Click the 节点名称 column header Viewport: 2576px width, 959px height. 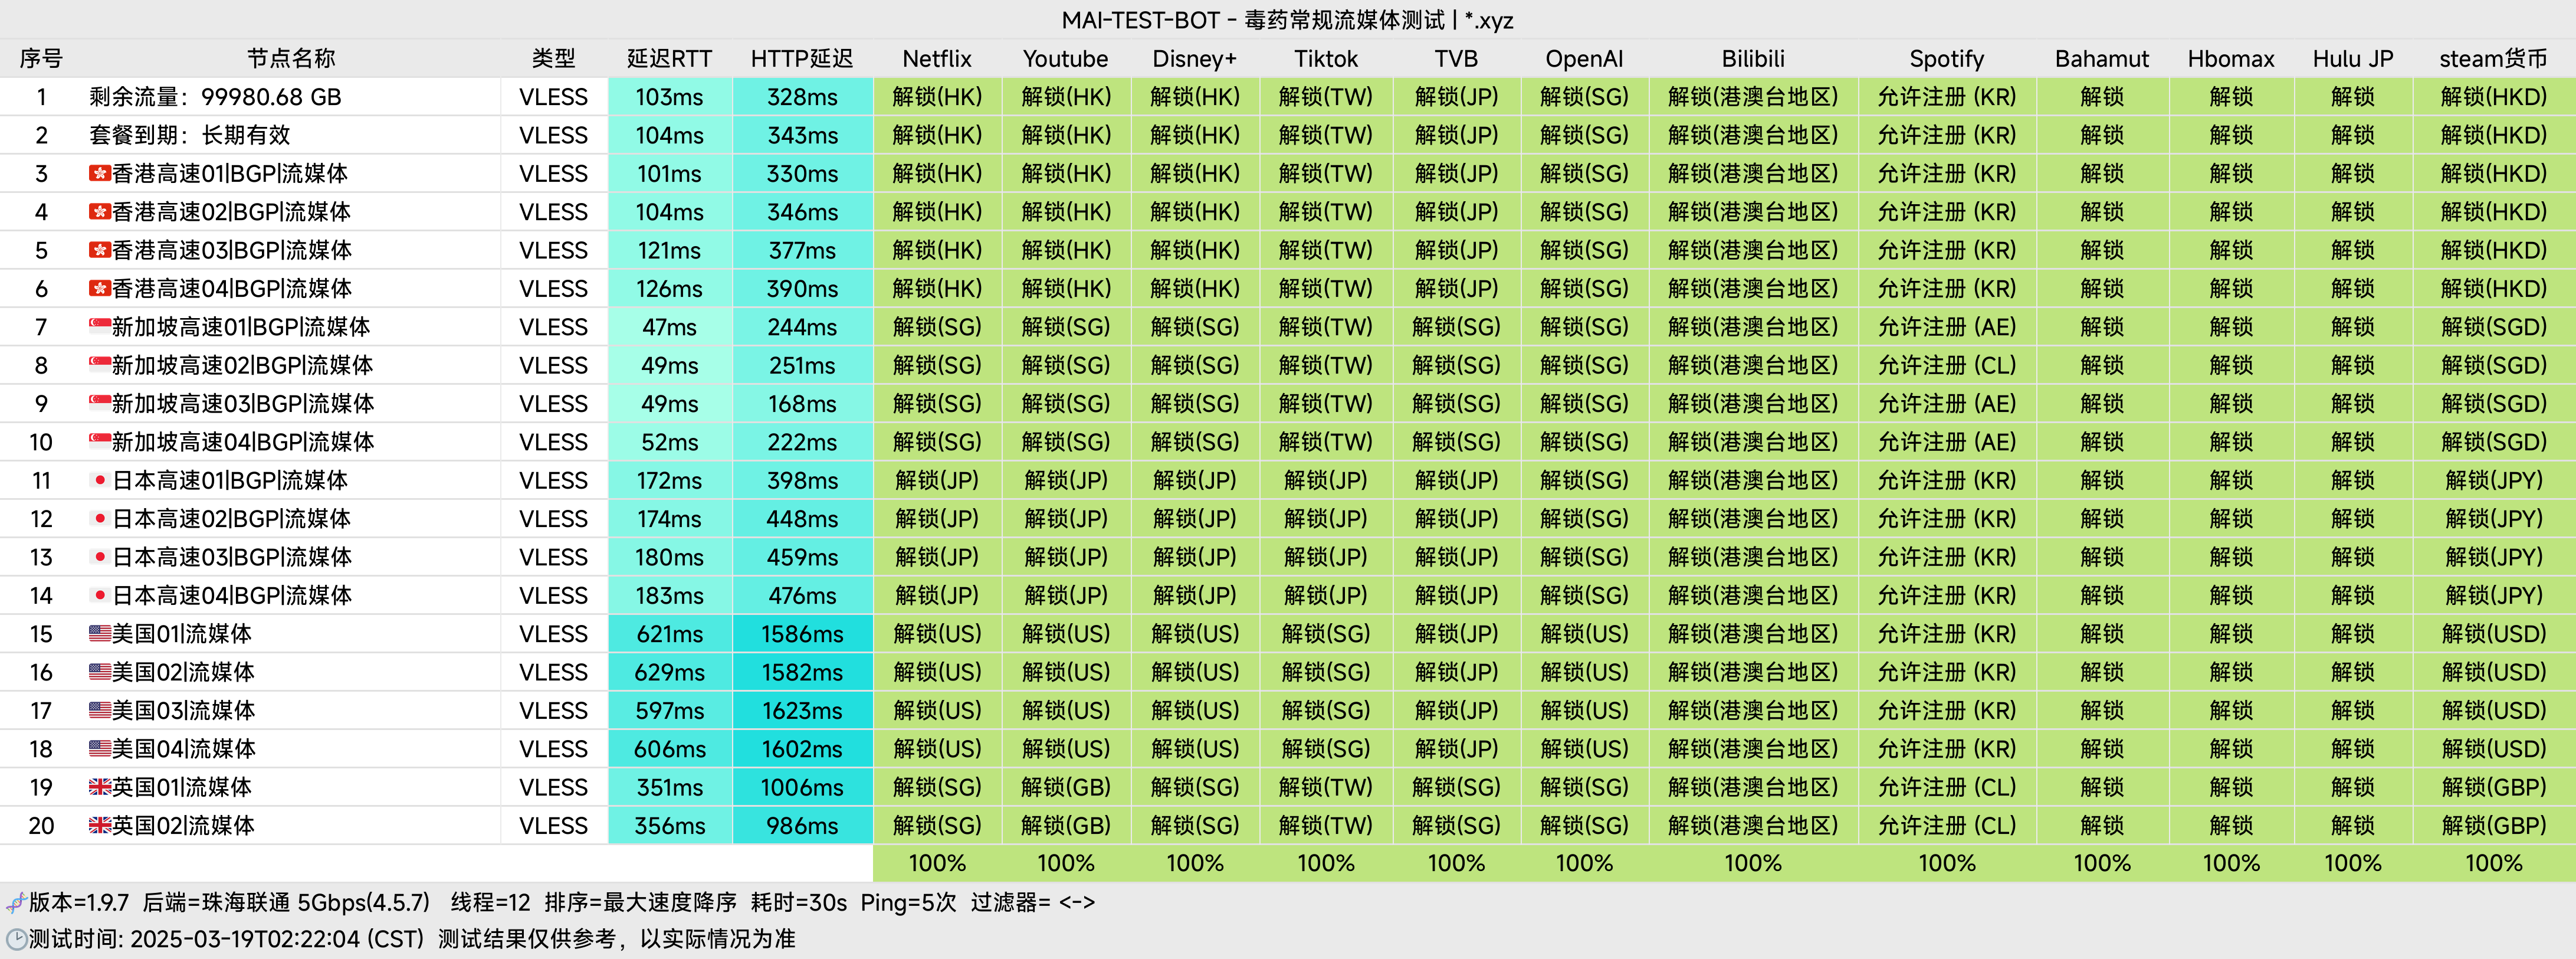click(290, 58)
